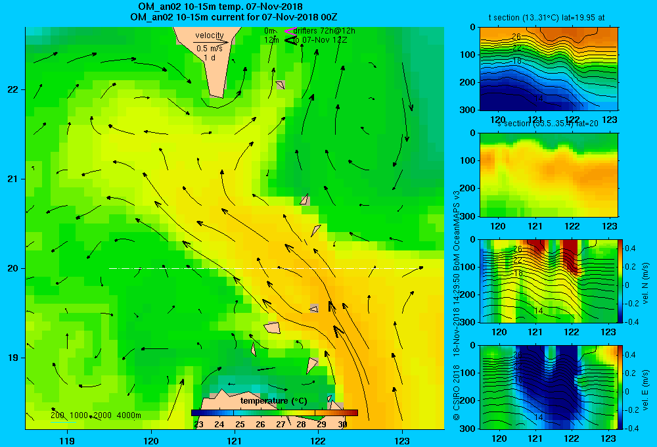The width and height of the screenshot is (657, 447).
Task: Click the '26' isotherm label in the t section panel
Action: (516, 37)
